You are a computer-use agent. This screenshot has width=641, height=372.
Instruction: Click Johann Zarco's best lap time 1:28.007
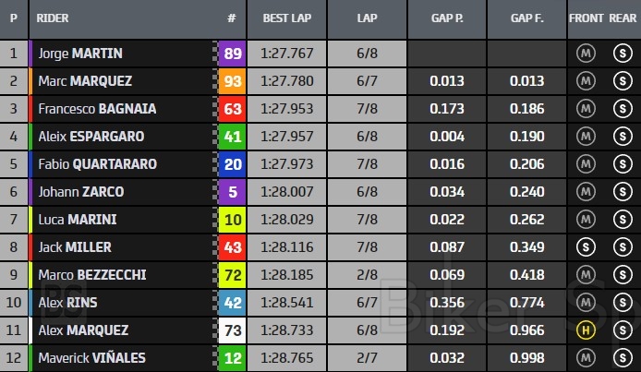click(286, 192)
